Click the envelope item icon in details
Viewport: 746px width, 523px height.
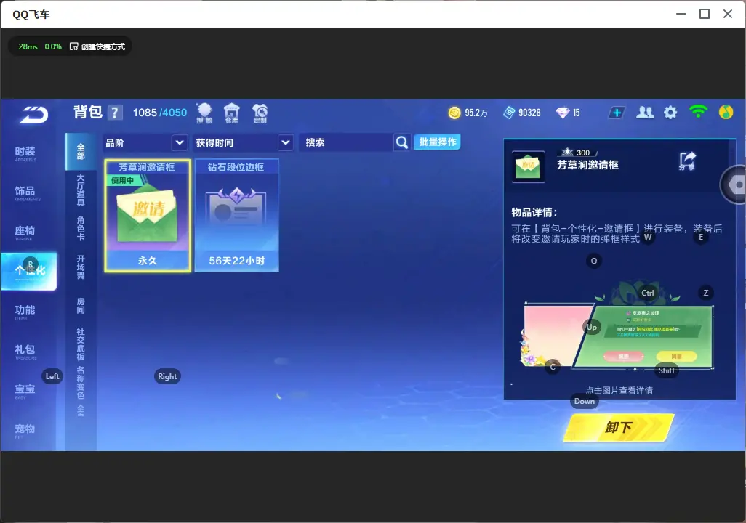(528, 167)
